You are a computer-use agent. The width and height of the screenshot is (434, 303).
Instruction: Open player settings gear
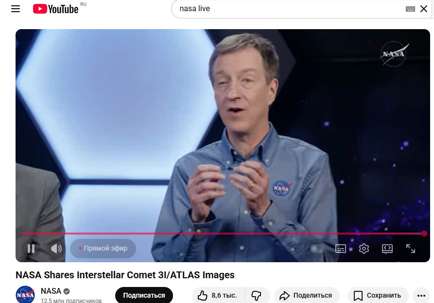[364, 249]
